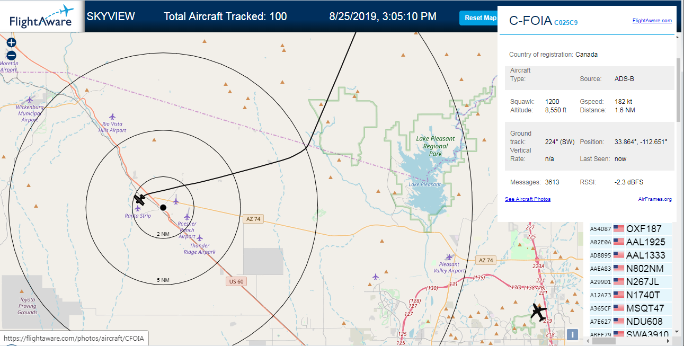Click the C-FOIA callsign heading
The height and width of the screenshot is (346, 684).
[530, 21]
